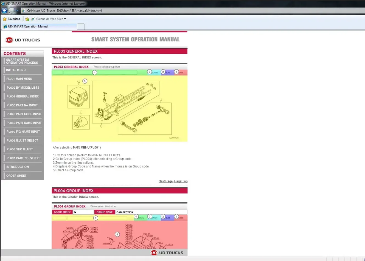Click the axle illustration labeled U
This screenshot has width=365, height=261.
coord(145,119)
